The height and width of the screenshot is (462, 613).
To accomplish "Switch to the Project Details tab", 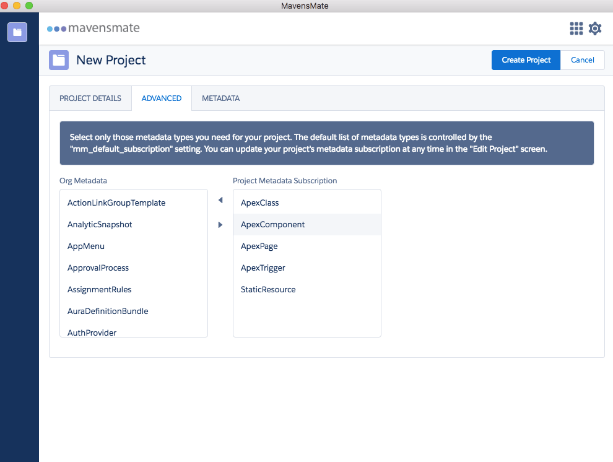I will [x=90, y=98].
